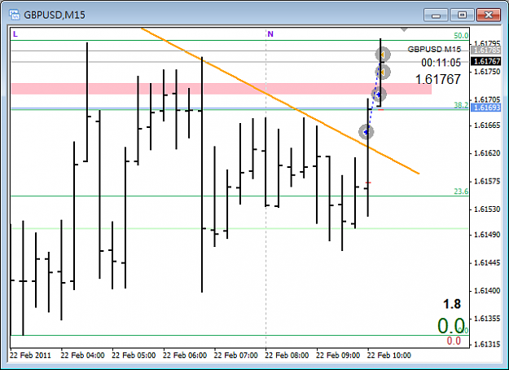The height and width of the screenshot is (370, 509).
Task: Click the lowest blue entry marker near 1.61655
Action: pos(366,132)
